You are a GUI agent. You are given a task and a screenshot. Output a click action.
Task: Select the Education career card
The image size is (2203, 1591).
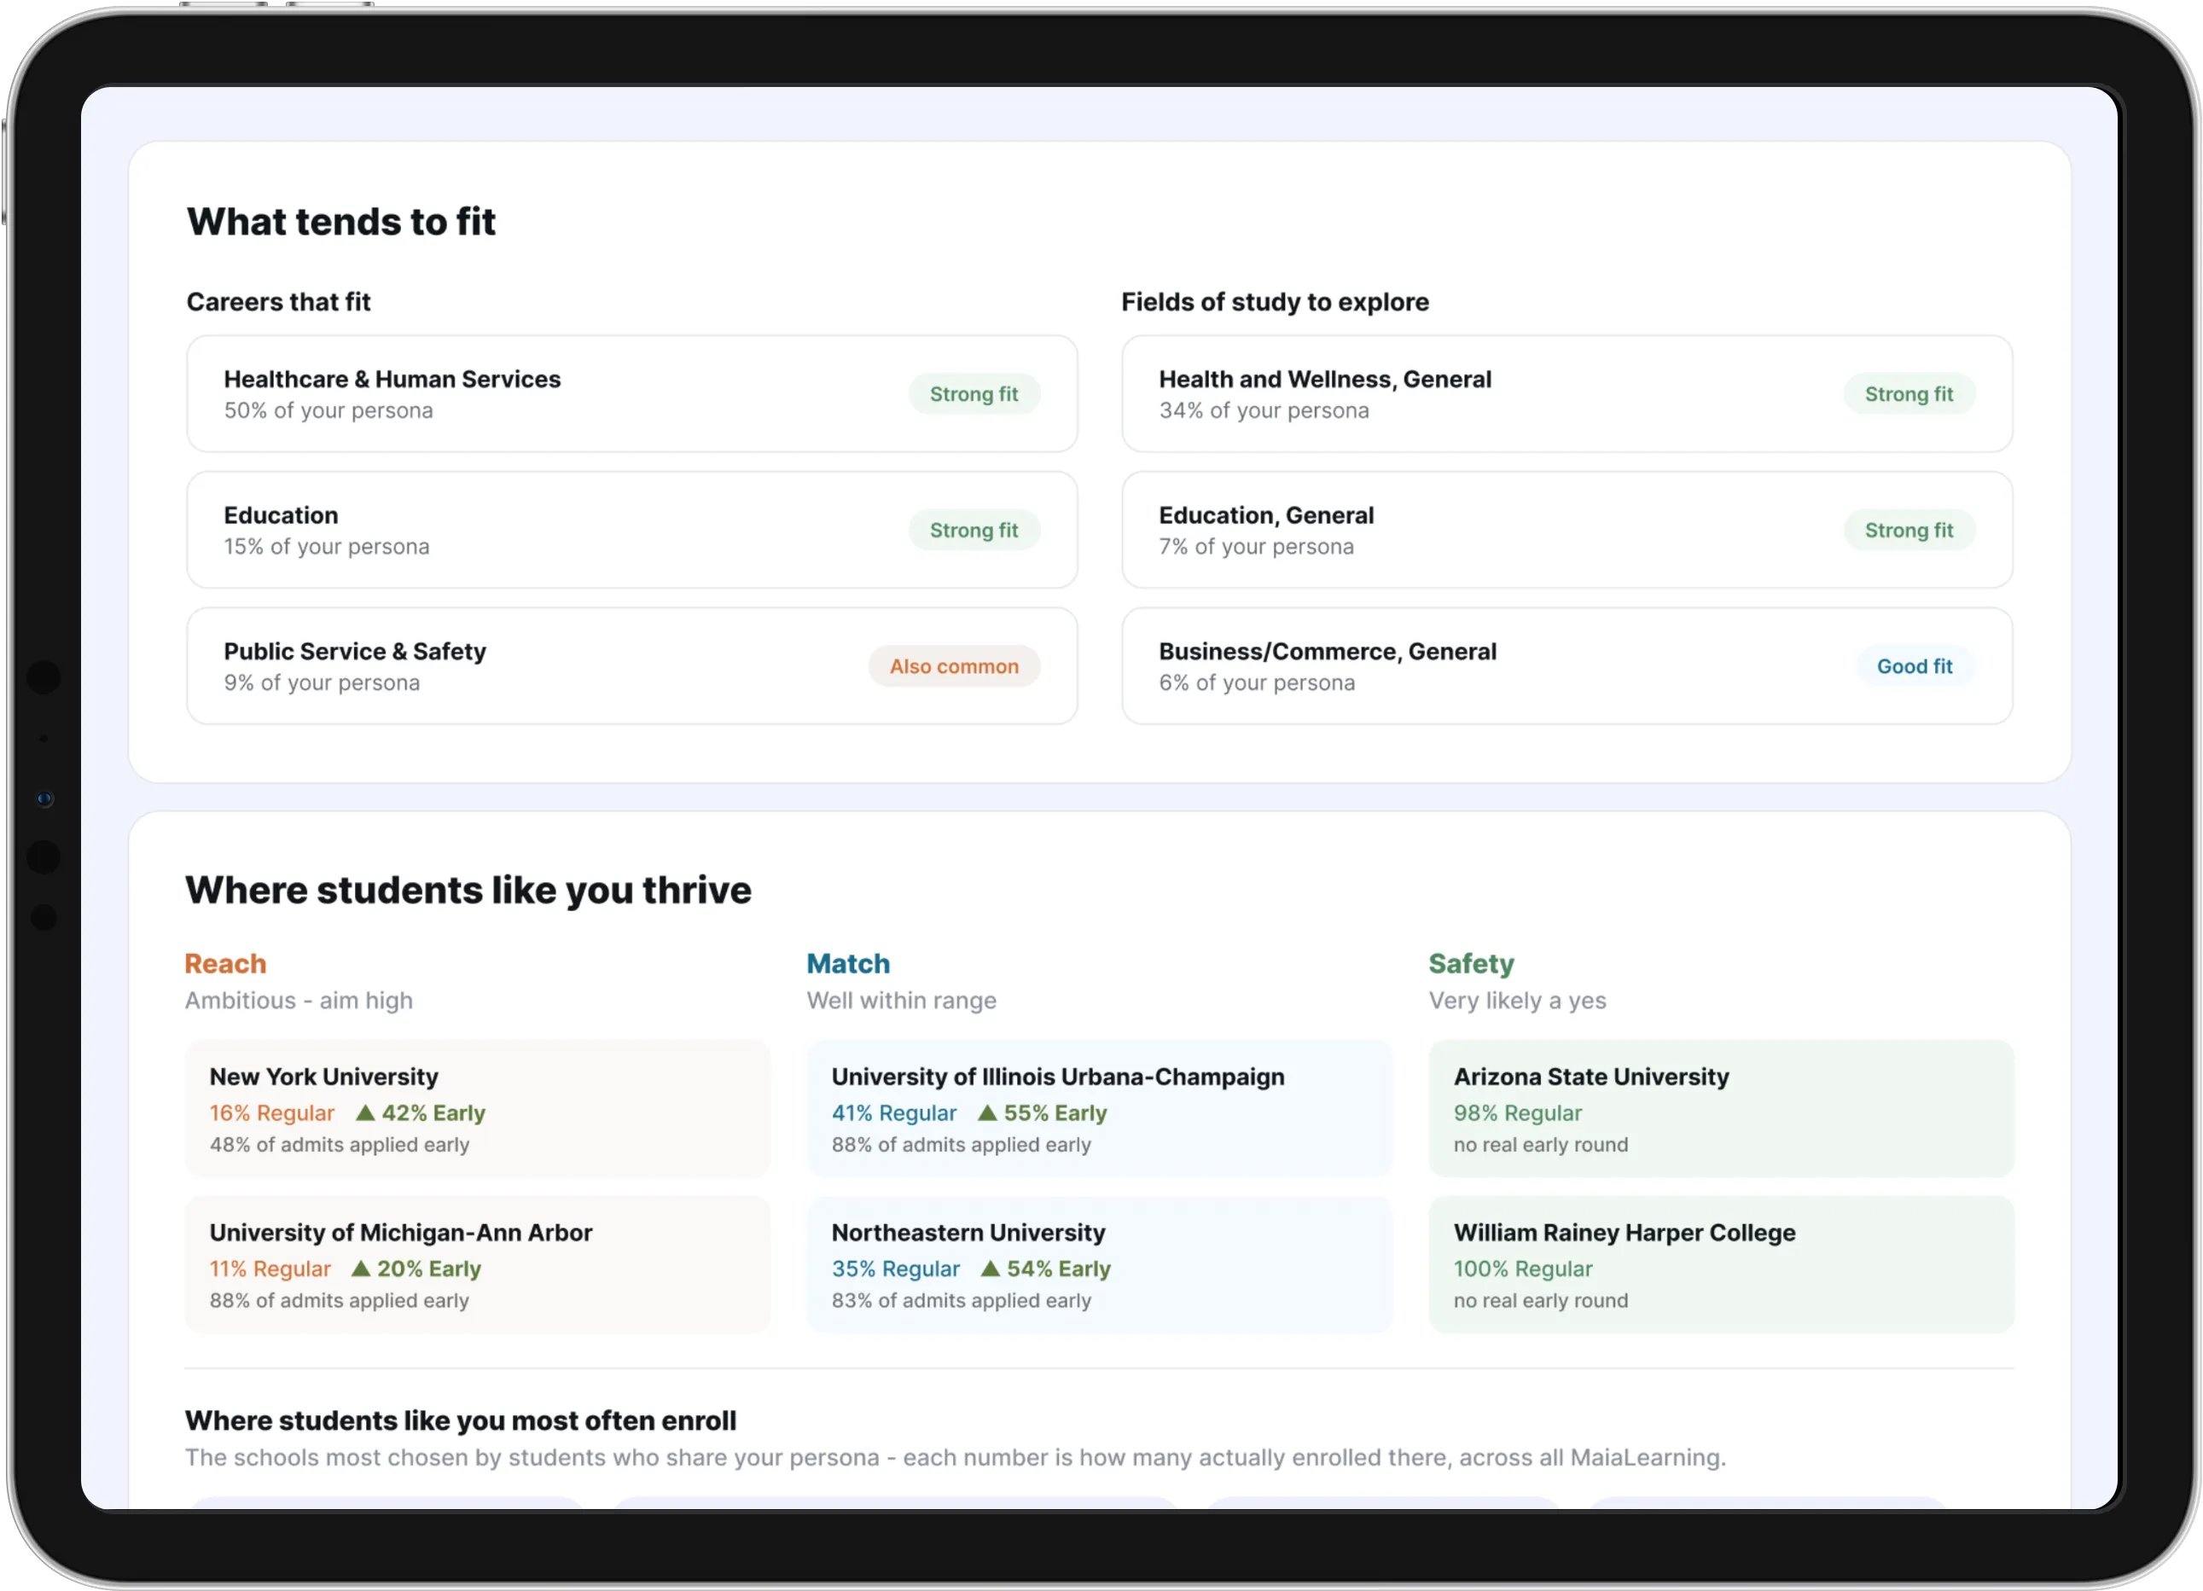(x=631, y=530)
